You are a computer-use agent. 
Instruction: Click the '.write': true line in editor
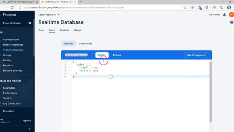point(88,70)
